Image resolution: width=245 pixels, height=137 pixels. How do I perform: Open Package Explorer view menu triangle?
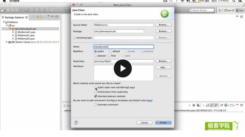pyautogui.click(x=49, y=16)
